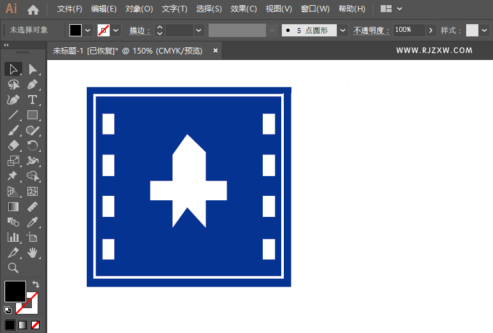
Task: Open the fill color dropdown arrow
Action: point(88,30)
